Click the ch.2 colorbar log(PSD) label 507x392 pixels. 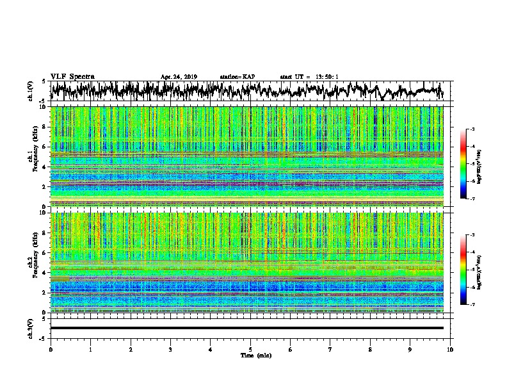pos(479,272)
